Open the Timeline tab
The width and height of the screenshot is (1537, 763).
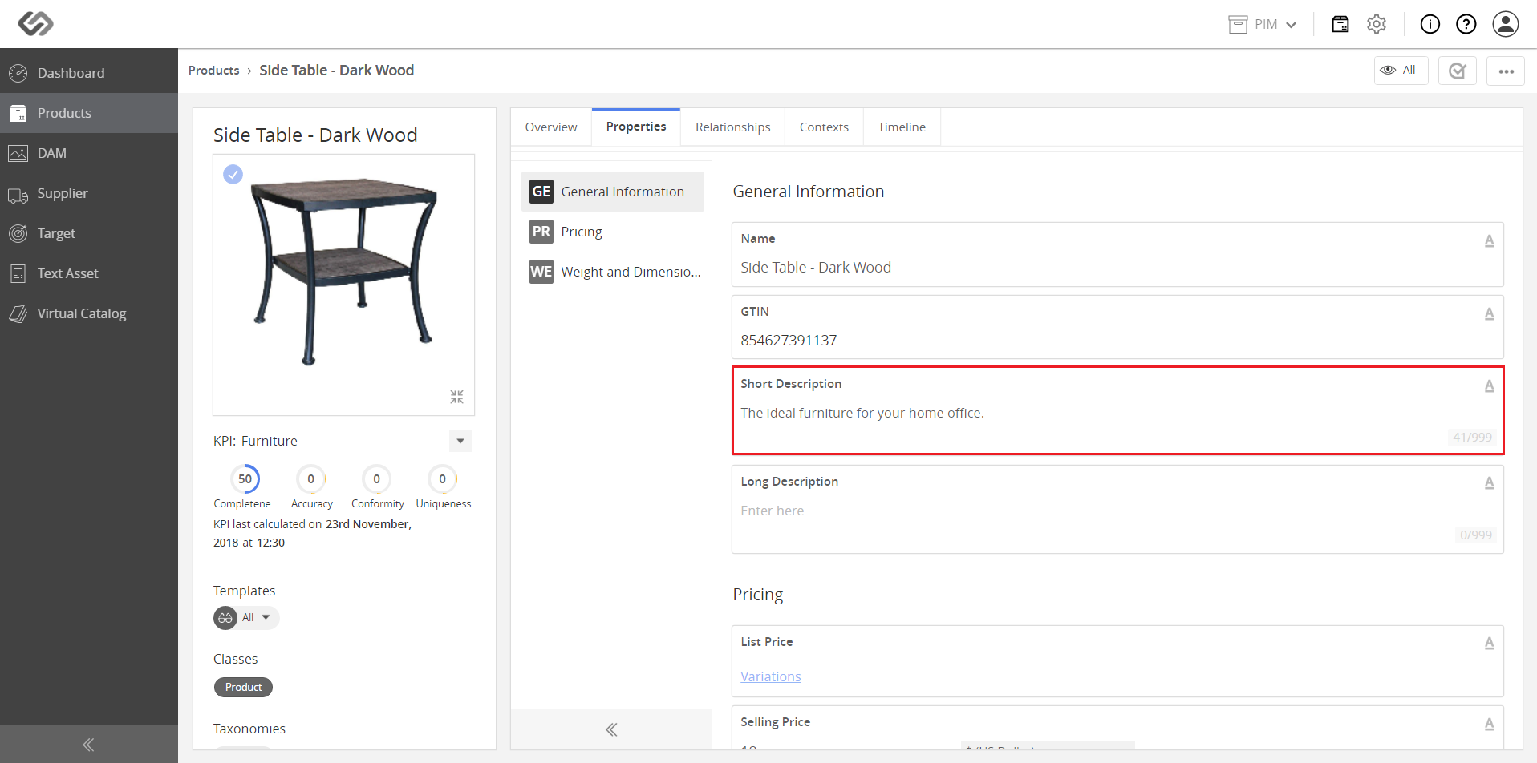pos(902,127)
